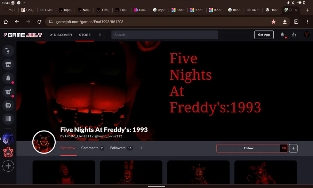Image resolution: width=313 pixels, height=188 pixels.
Task: Open the Store page
Action: pyautogui.click(x=85, y=35)
